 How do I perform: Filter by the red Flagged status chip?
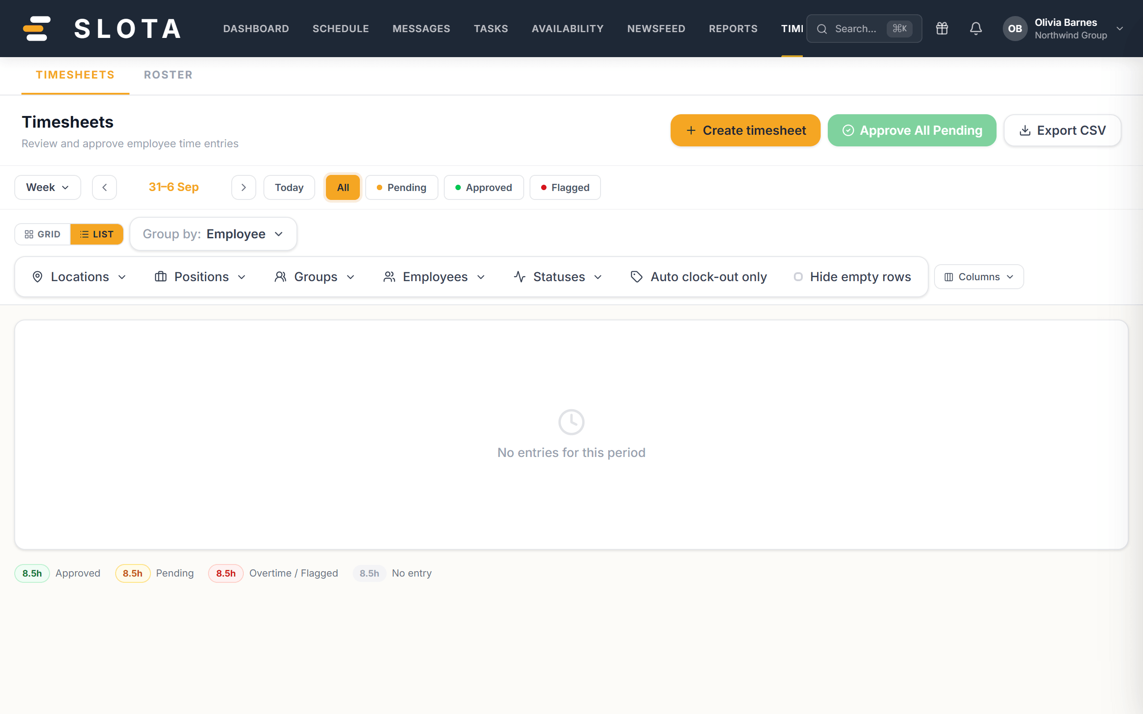[565, 187]
